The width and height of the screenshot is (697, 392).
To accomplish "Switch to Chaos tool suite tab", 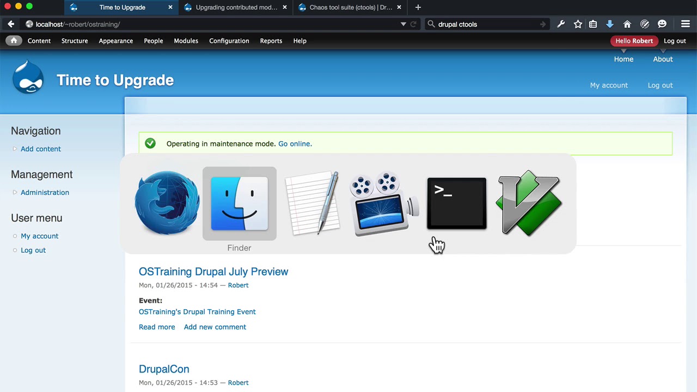I will click(350, 8).
